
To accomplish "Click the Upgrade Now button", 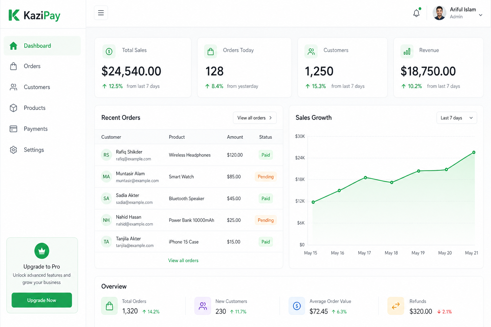I will 42,300.
